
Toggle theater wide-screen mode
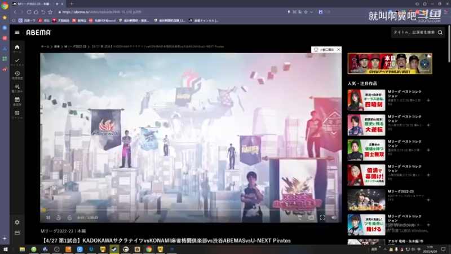(311, 217)
